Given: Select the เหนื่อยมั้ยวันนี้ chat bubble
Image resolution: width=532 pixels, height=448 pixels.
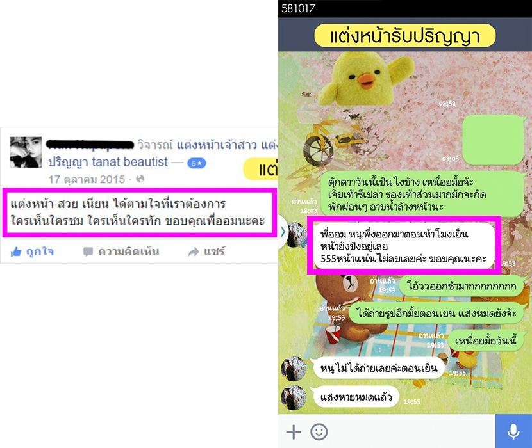Looking at the screenshot, I should (x=486, y=340).
